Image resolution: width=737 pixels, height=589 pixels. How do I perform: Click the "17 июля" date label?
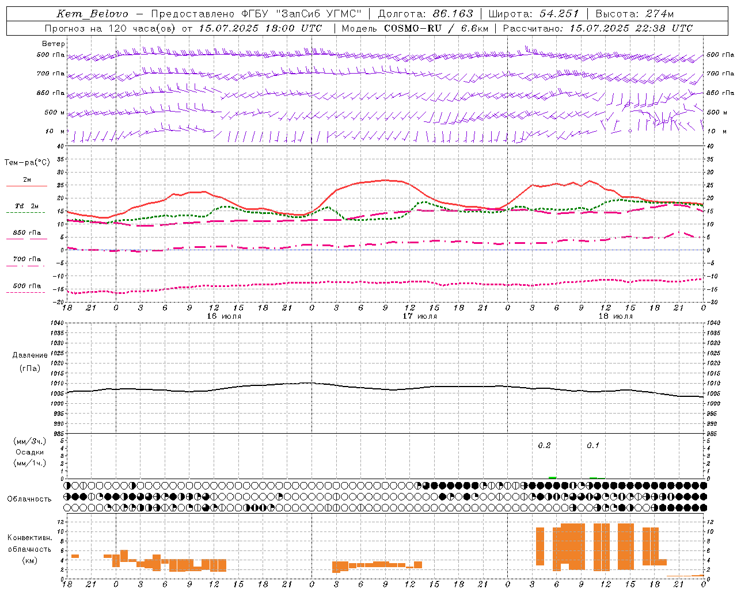click(419, 316)
